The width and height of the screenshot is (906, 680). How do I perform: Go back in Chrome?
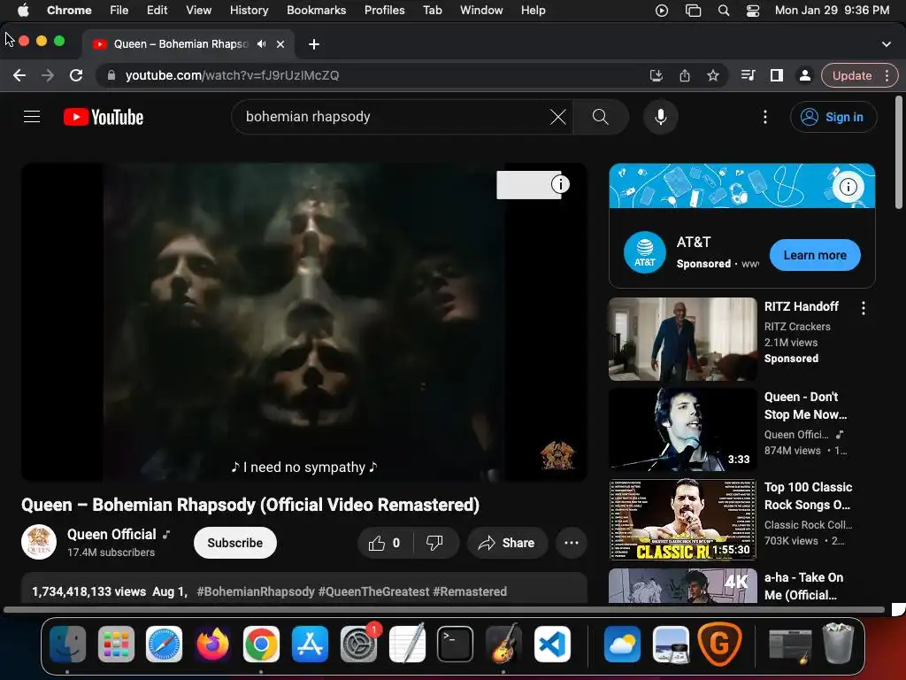(19, 75)
